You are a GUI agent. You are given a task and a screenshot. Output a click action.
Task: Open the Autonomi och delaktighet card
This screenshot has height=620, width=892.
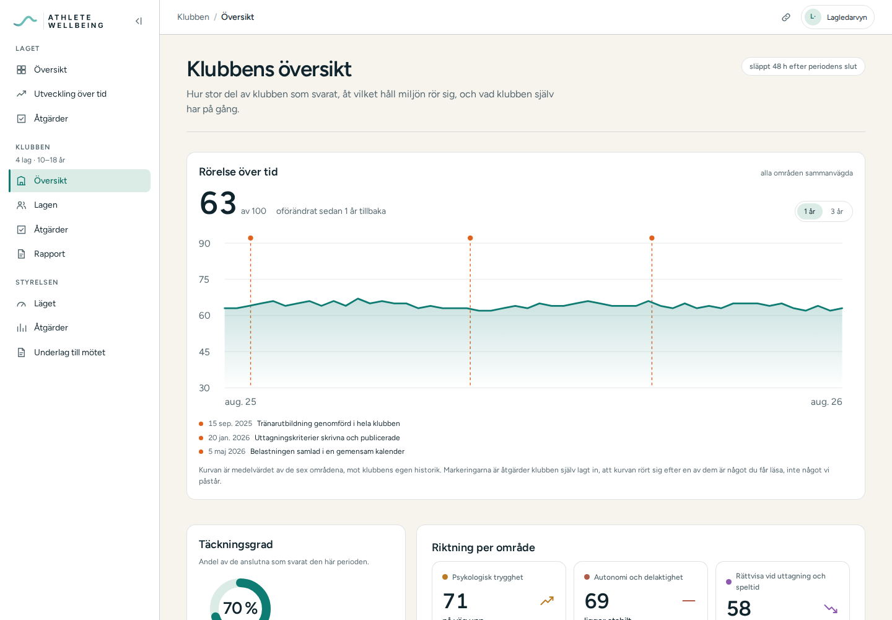[641, 591]
